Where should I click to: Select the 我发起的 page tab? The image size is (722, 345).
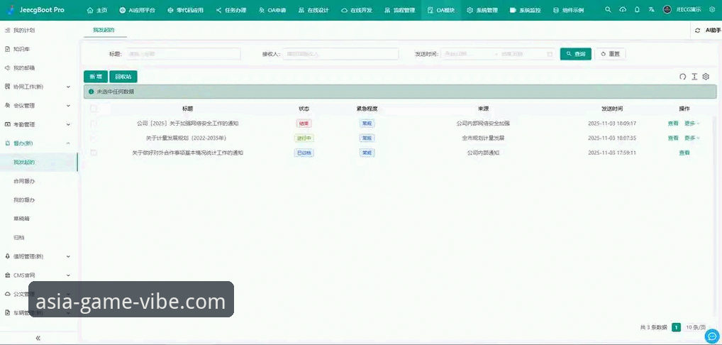click(x=104, y=30)
